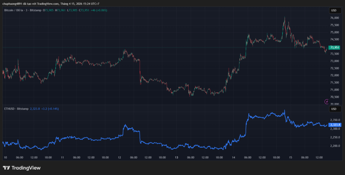
Task: Click date label 15 on time axis
Action: click(x=290, y=157)
